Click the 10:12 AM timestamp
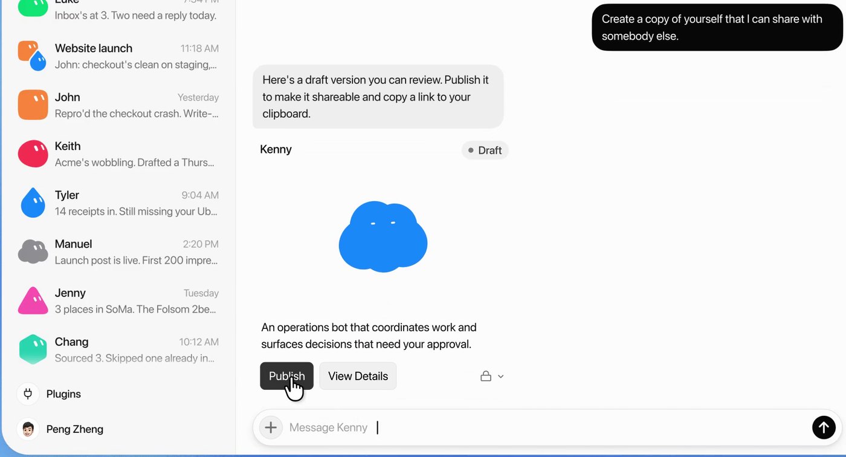This screenshot has height=457, width=846. click(x=199, y=342)
